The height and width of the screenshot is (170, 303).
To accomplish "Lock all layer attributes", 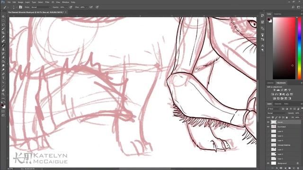I will pyautogui.click(x=287, y=118).
